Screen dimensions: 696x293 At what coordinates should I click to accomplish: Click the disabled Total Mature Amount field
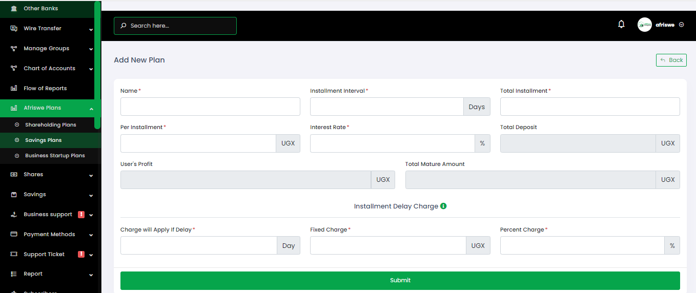(530, 180)
